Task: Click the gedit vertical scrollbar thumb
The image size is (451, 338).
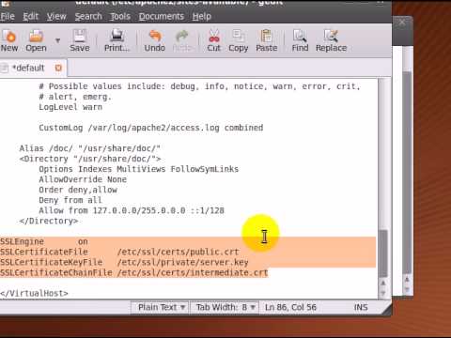Action: [383, 253]
